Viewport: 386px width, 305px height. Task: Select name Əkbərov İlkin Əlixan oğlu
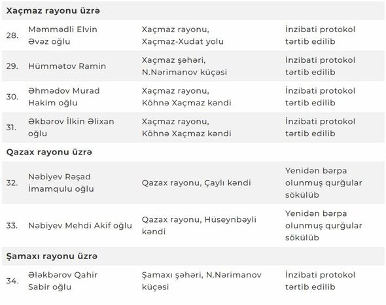point(71,128)
